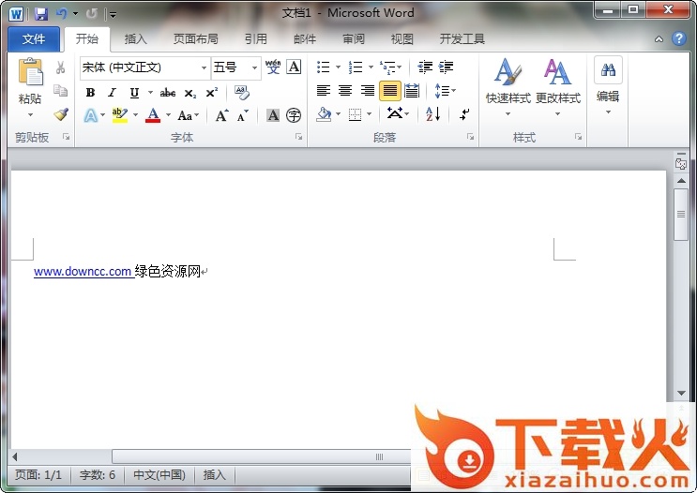
Task: Toggle the Justify alignment button
Action: pos(389,91)
